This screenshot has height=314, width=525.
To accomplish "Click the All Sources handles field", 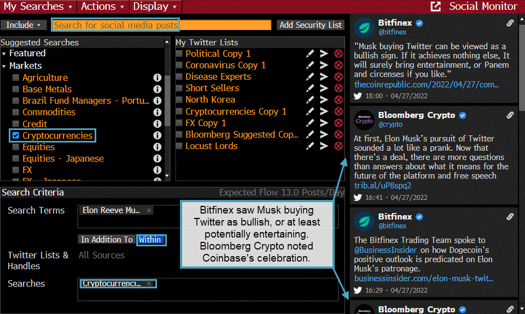I will click(102, 255).
